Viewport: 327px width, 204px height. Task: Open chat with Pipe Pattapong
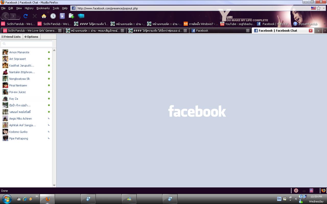click(26, 138)
